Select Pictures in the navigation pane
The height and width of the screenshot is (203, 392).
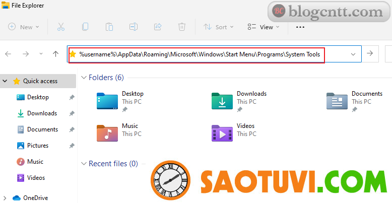38,146
